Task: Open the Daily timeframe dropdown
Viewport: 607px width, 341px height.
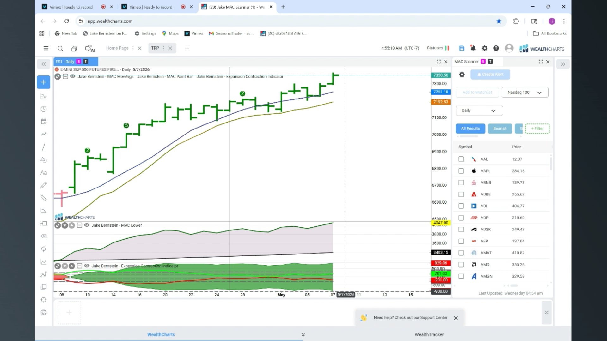Action: coord(479,111)
